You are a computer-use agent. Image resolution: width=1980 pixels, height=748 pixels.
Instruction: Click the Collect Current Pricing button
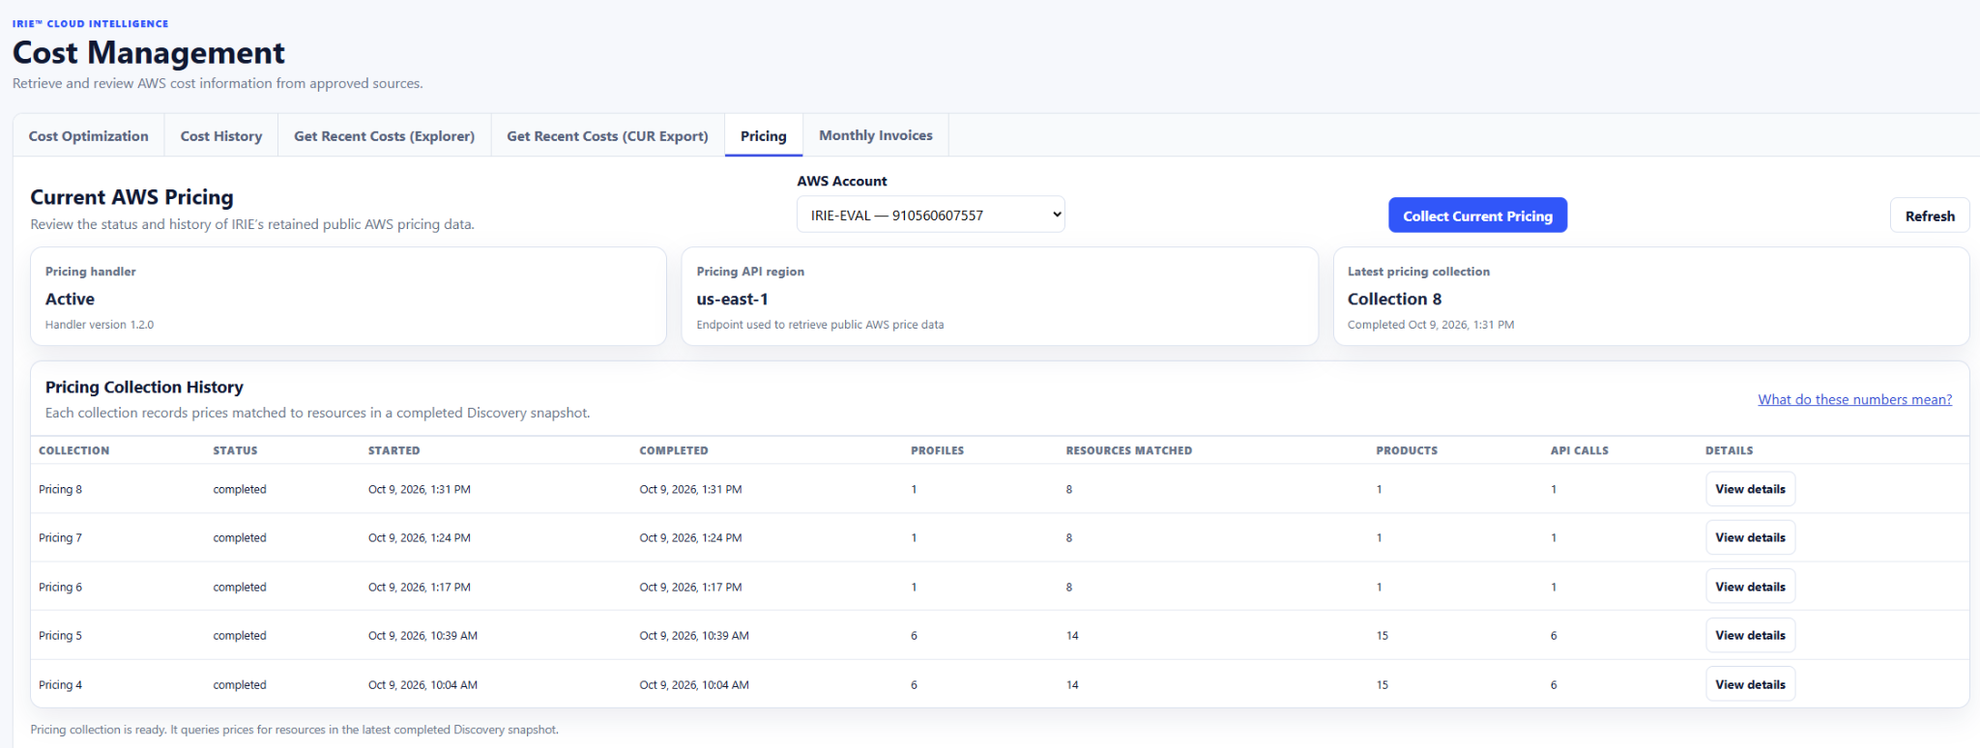click(1478, 216)
